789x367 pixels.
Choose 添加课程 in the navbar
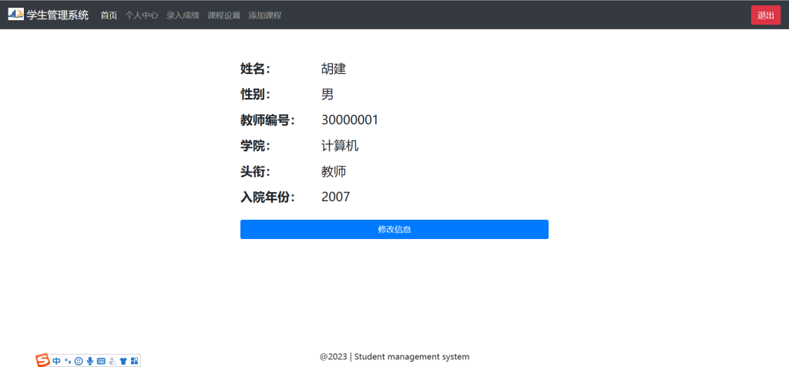[x=265, y=15]
